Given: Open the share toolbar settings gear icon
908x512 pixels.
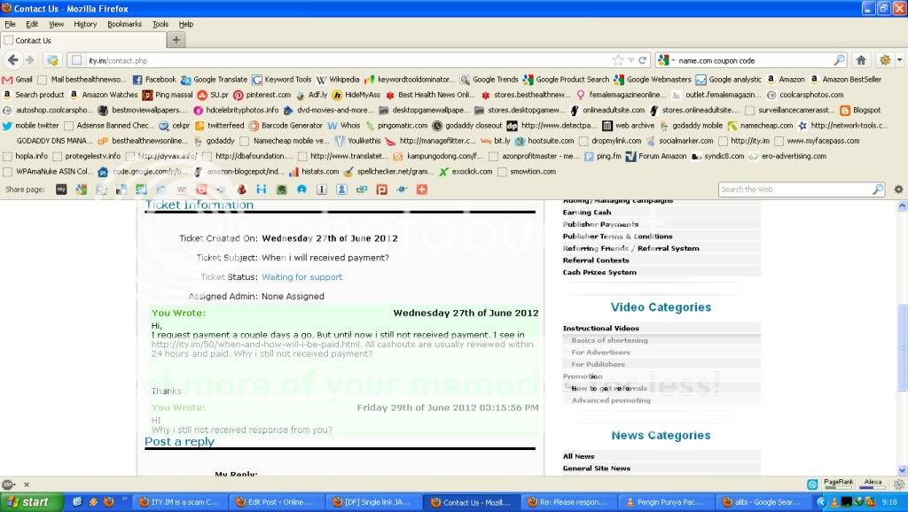Looking at the screenshot, I should coord(898,190).
